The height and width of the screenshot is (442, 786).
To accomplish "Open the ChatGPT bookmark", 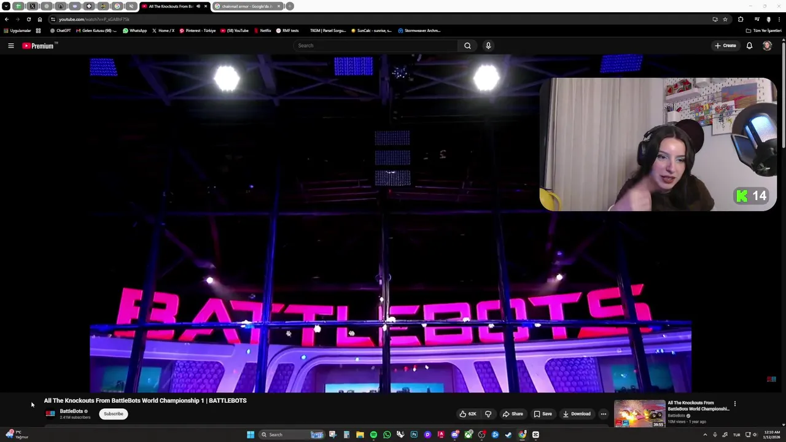I will 61,31.
